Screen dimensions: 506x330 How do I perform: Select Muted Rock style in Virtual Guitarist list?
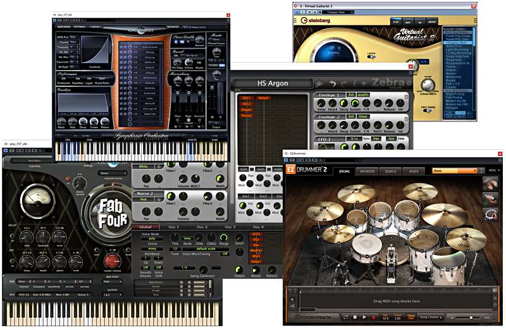(x=454, y=46)
